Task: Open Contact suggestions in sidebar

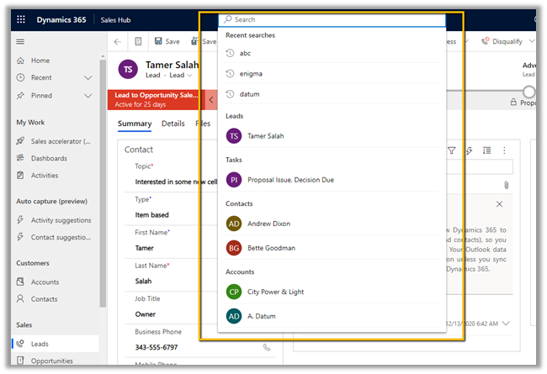Action: coord(55,237)
